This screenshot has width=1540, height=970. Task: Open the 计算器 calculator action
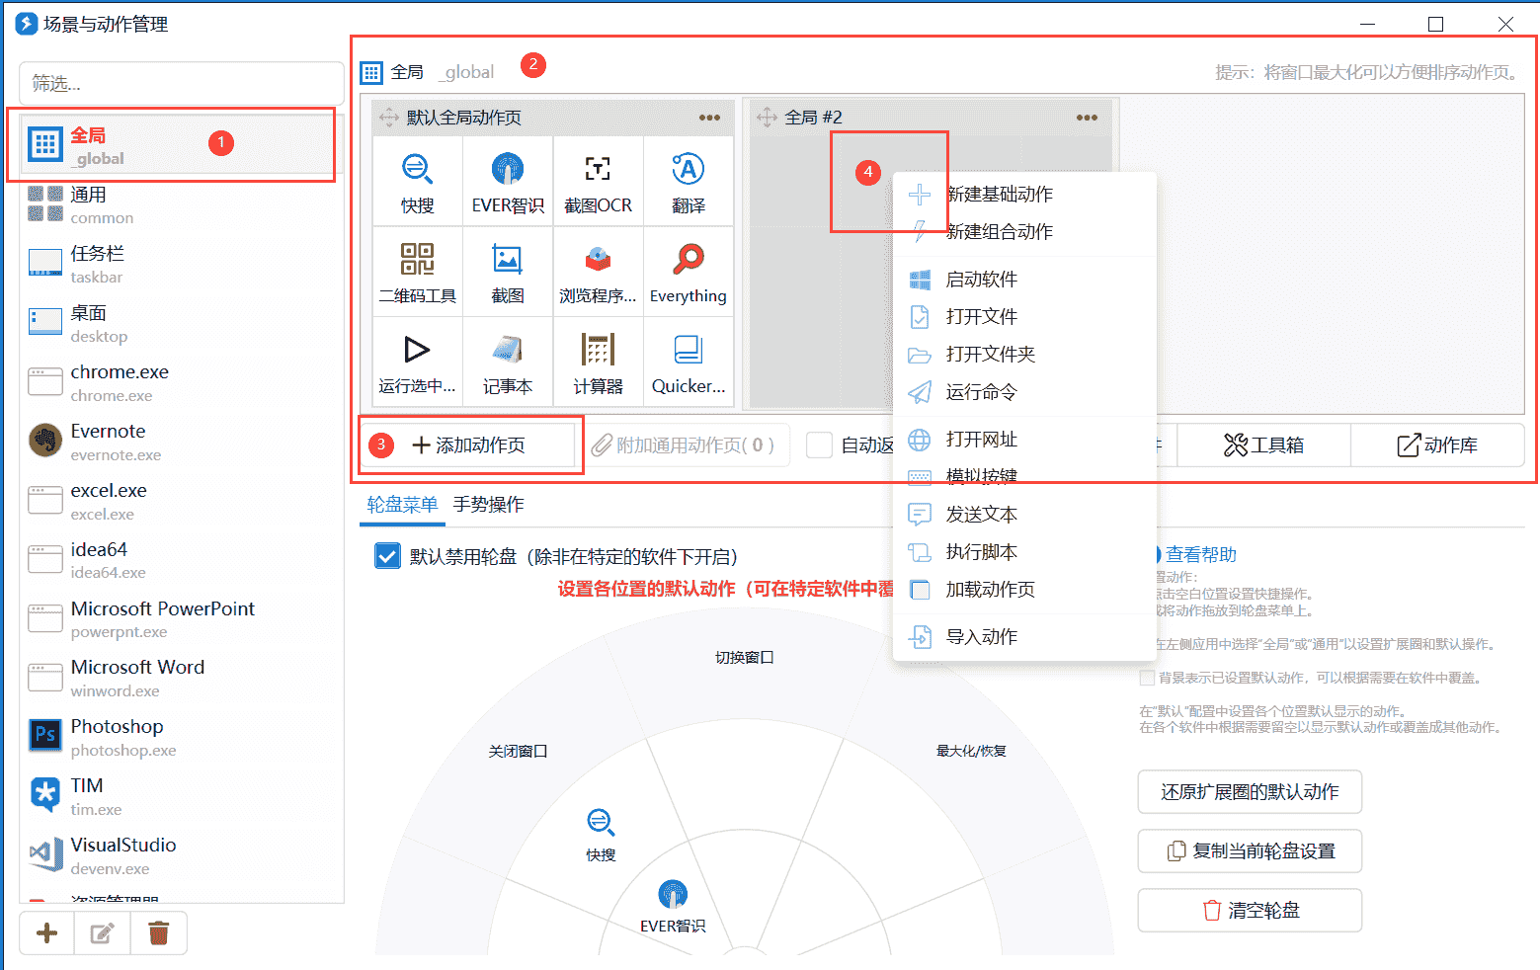[x=598, y=362]
